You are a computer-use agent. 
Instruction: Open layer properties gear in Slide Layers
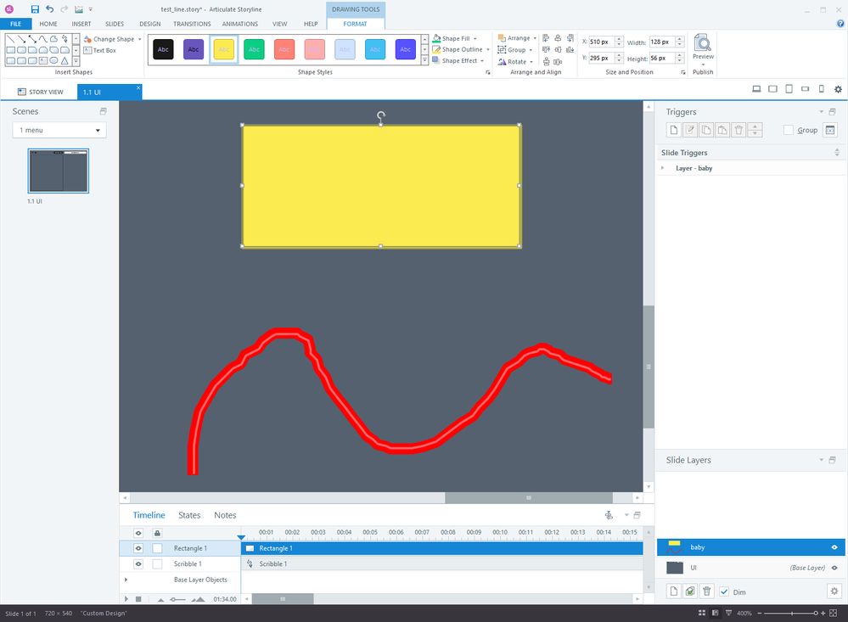tap(834, 591)
